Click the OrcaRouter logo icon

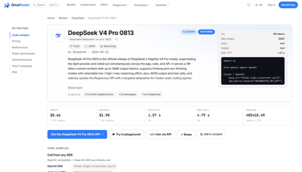(x=7, y=5)
